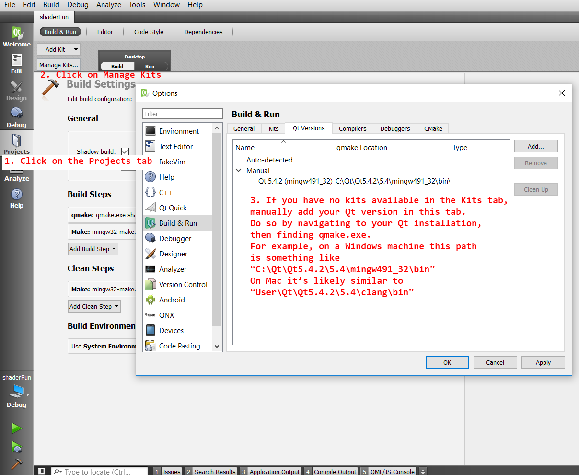Viewport: 579px width, 475px height.
Task: Click the Manage Kits... button
Action: click(x=58, y=65)
